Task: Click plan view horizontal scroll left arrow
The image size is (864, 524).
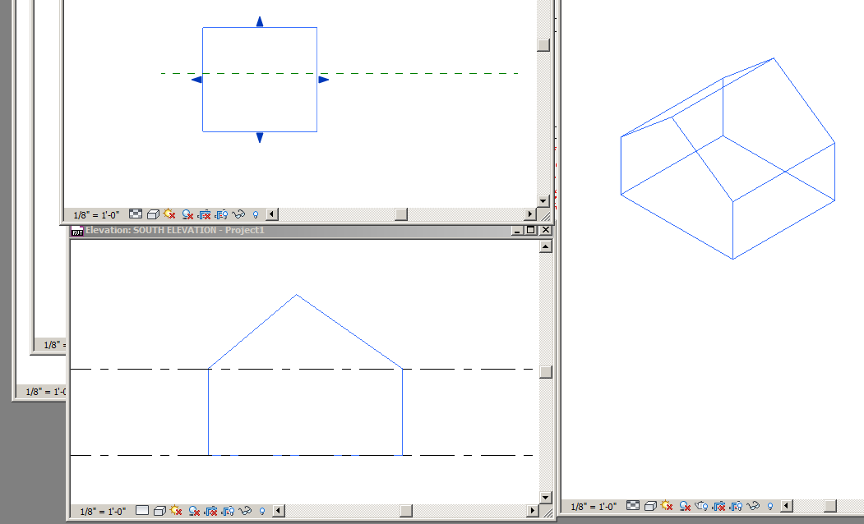Action: (x=272, y=214)
